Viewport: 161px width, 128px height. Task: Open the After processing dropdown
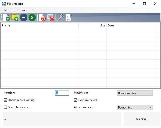[x=151, y=107]
